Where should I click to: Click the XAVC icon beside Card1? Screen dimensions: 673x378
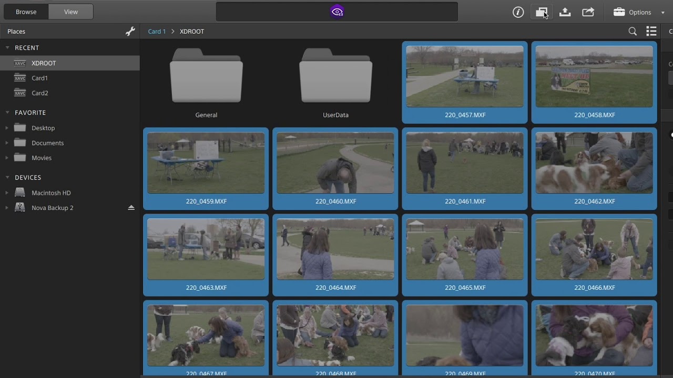tap(20, 78)
